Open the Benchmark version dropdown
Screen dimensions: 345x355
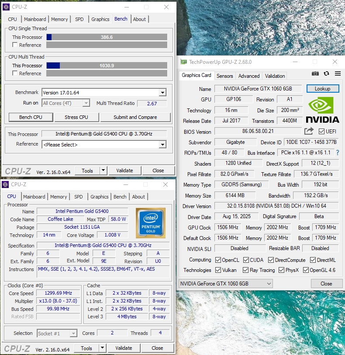tap(162, 93)
